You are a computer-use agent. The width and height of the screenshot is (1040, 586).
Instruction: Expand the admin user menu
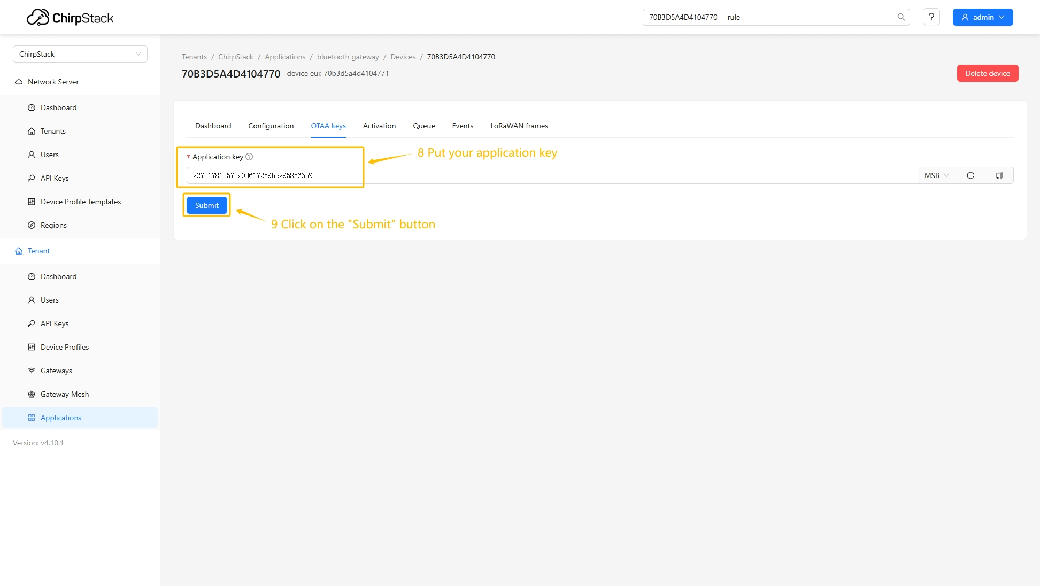(x=982, y=17)
